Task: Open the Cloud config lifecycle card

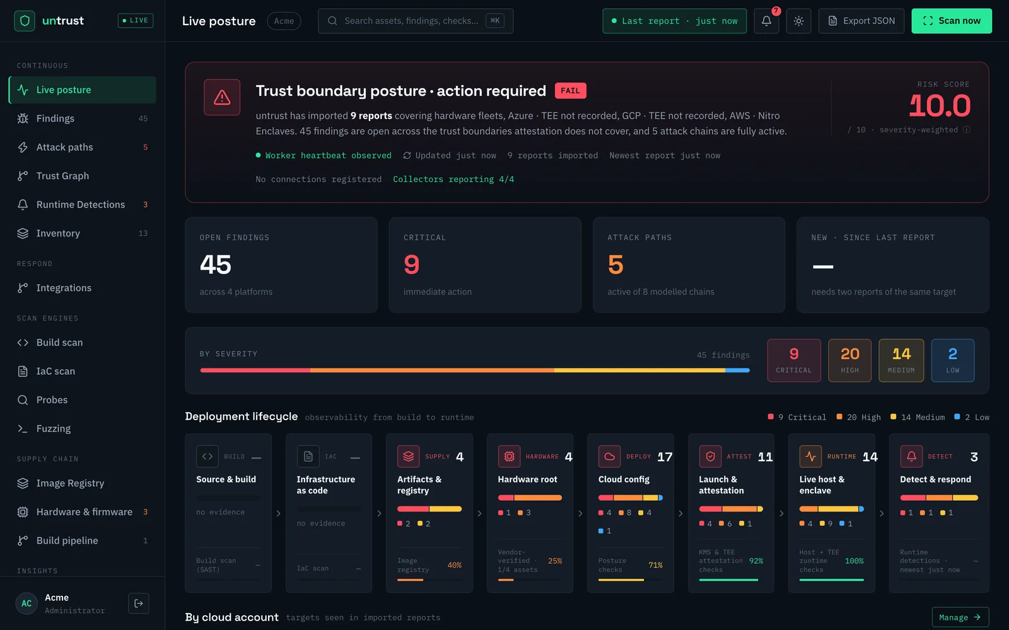Action: pyautogui.click(x=631, y=513)
